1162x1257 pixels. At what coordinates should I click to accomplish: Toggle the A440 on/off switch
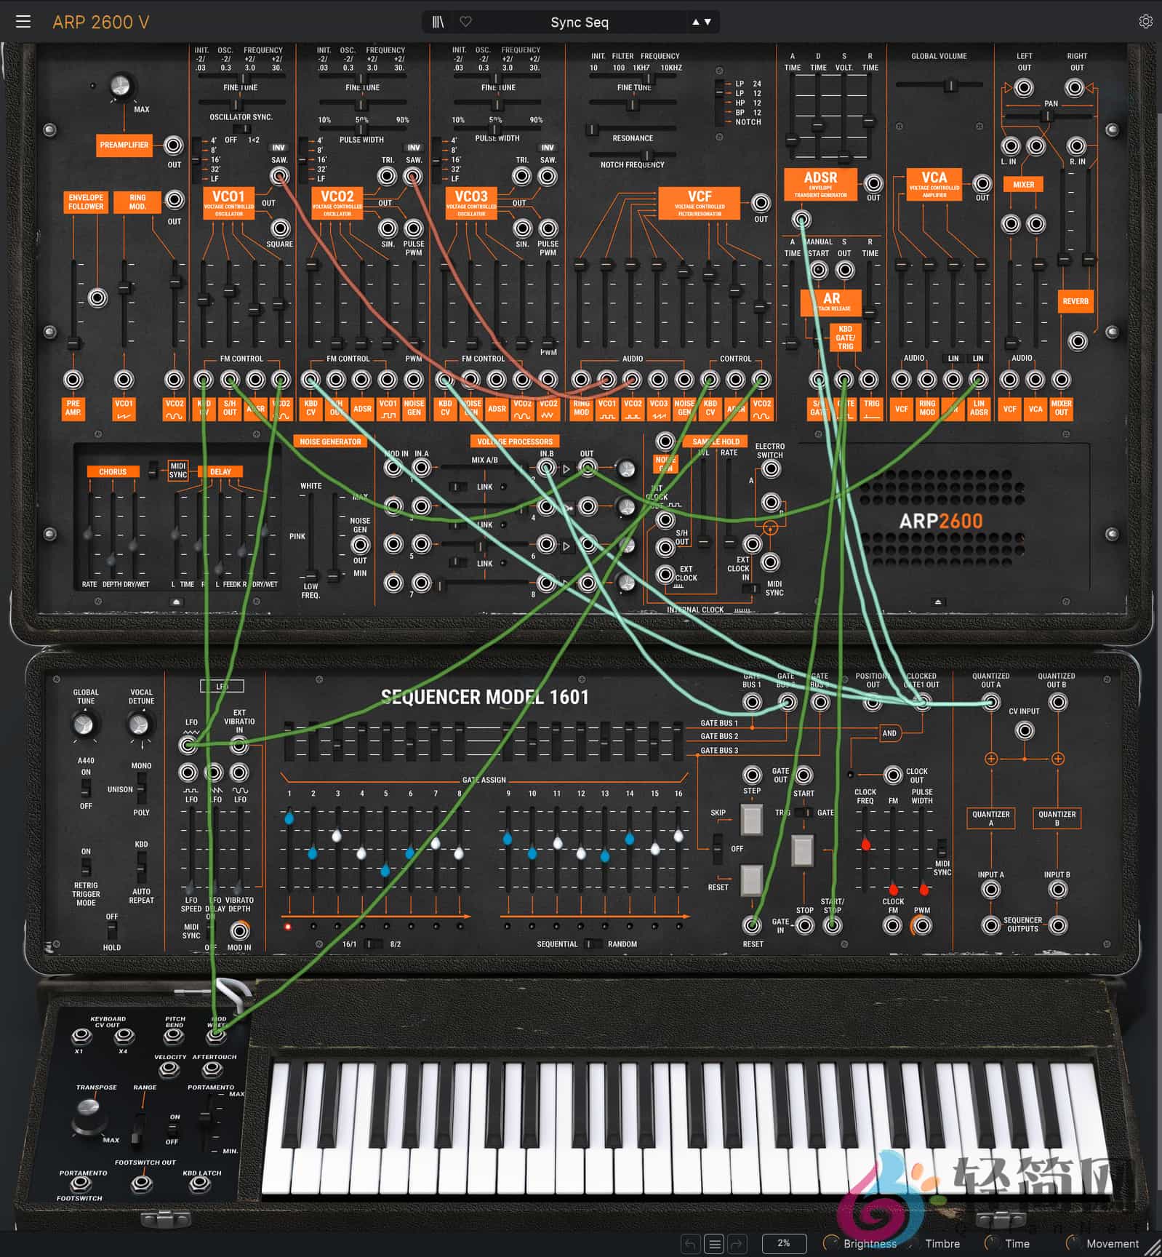(86, 787)
